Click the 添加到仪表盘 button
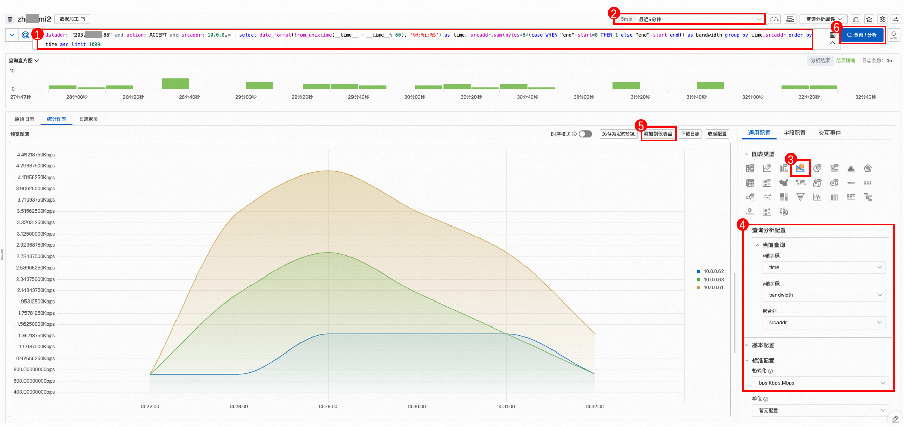Screen dimensions: 904x427 (658, 134)
